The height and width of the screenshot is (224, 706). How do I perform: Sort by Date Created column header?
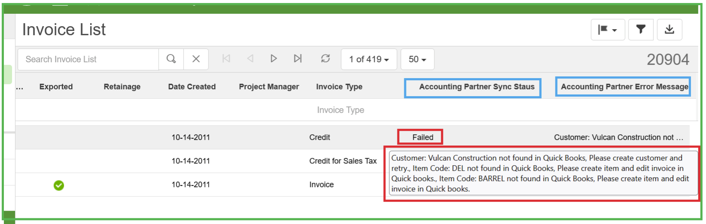(x=192, y=87)
